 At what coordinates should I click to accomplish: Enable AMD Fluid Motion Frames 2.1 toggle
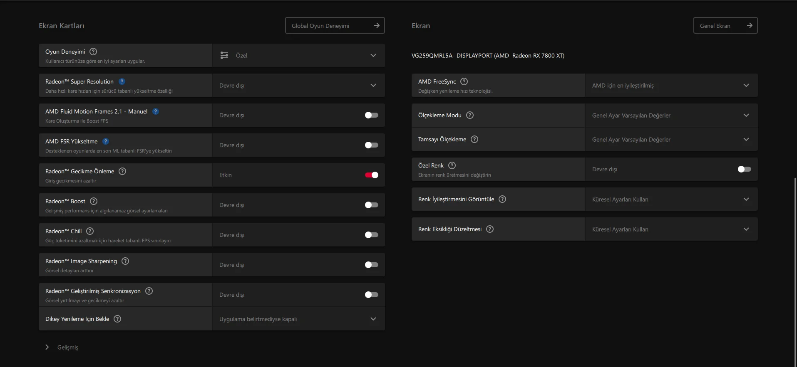point(372,115)
